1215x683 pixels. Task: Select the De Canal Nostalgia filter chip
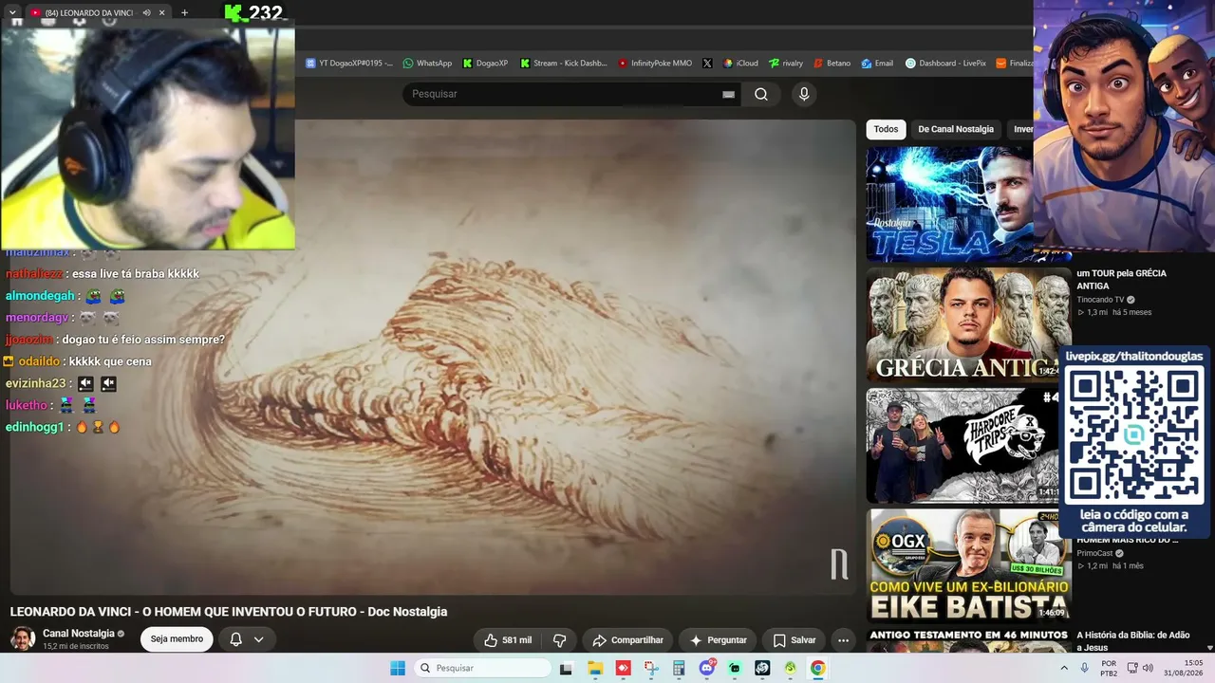[956, 129]
